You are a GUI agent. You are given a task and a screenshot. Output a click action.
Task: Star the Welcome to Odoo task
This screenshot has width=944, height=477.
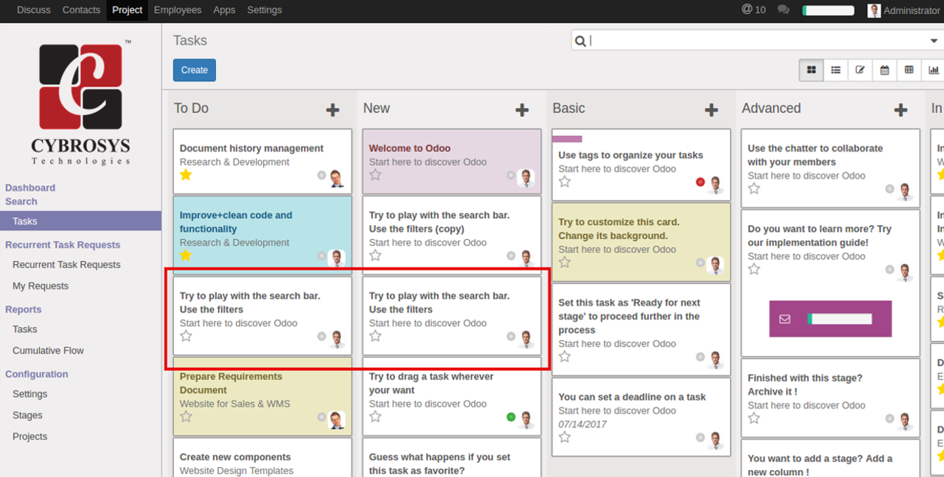click(x=375, y=175)
